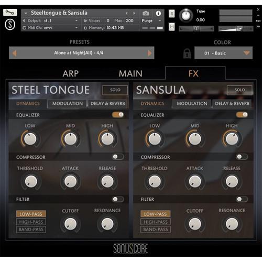
Task: Click Steel Tongue compressor Release knob
Action: point(107,181)
